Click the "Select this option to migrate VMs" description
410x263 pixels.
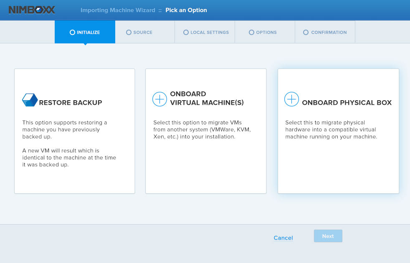(x=202, y=129)
